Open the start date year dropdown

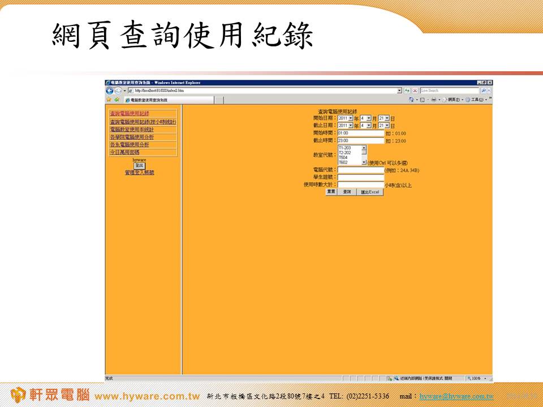click(350, 118)
